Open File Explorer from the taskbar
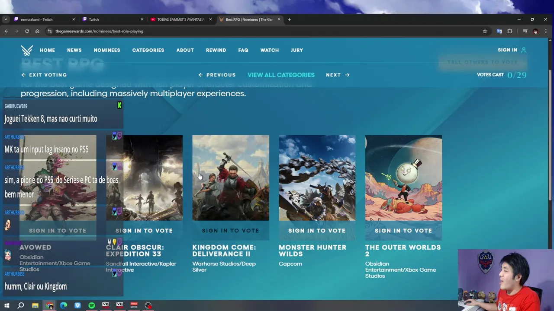This screenshot has height=311, width=554. [35, 305]
